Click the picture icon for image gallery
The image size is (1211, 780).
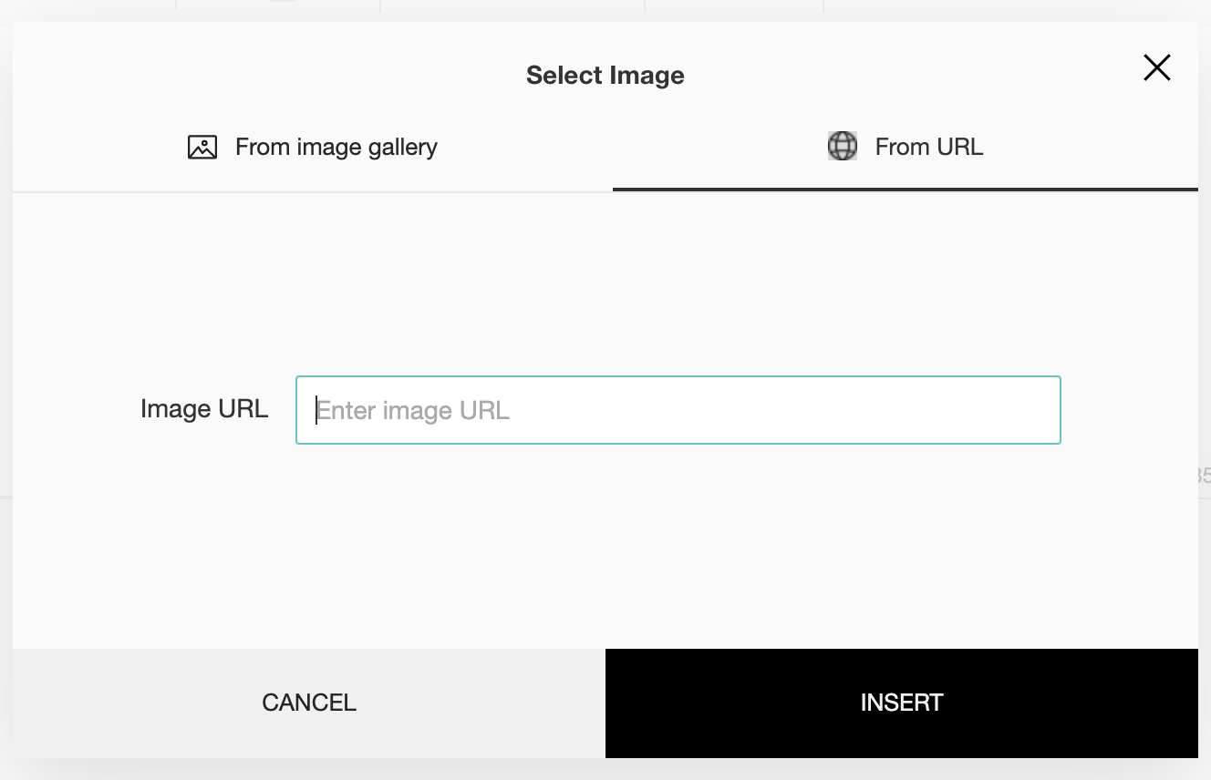202,147
